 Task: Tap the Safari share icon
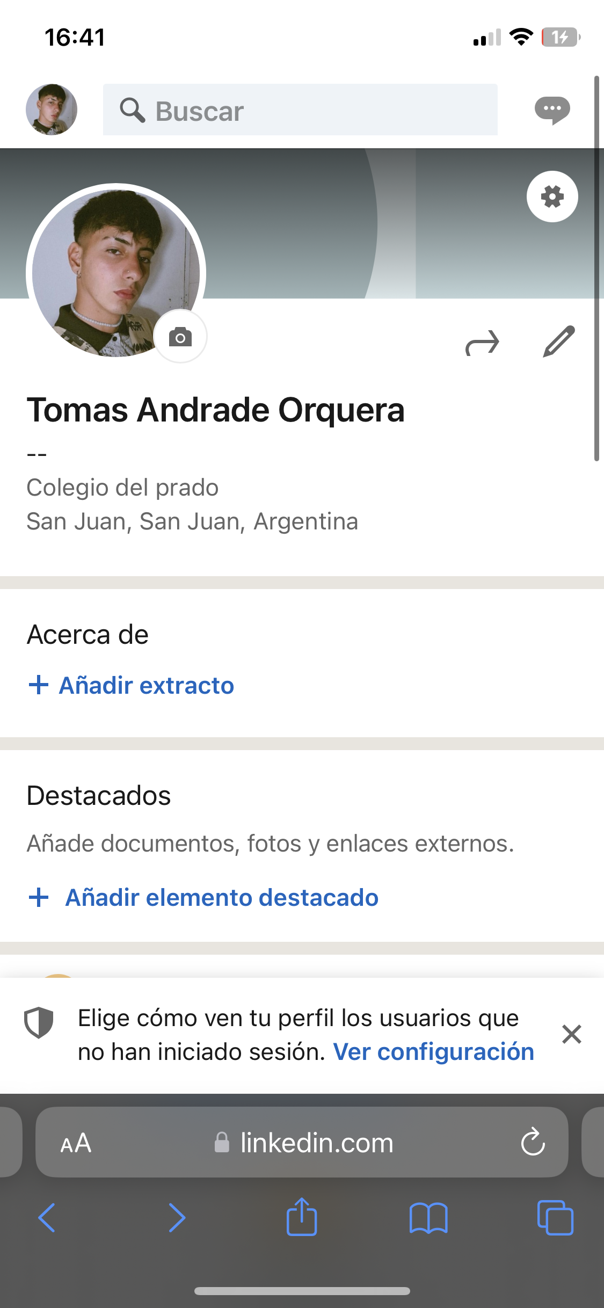pyautogui.click(x=302, y=1218)
